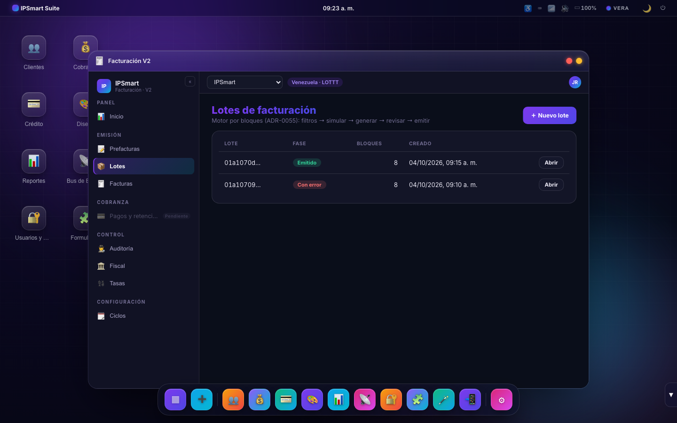The height and width of the screenshot is (423, 677).
Task: Click the JR user avatar
Action: [575, 82]
